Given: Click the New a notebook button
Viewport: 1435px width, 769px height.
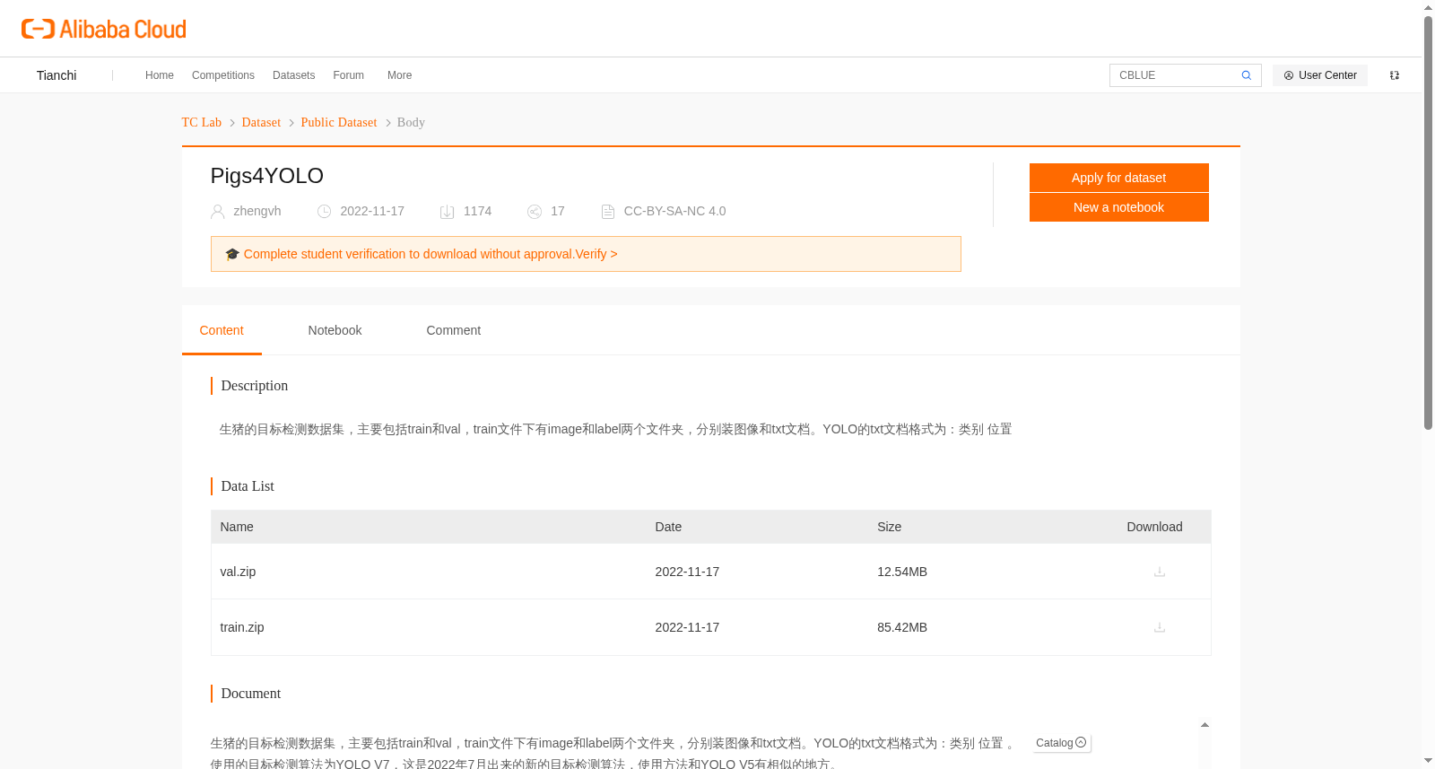Looking at the screenshot, I should coord(1119,207).
